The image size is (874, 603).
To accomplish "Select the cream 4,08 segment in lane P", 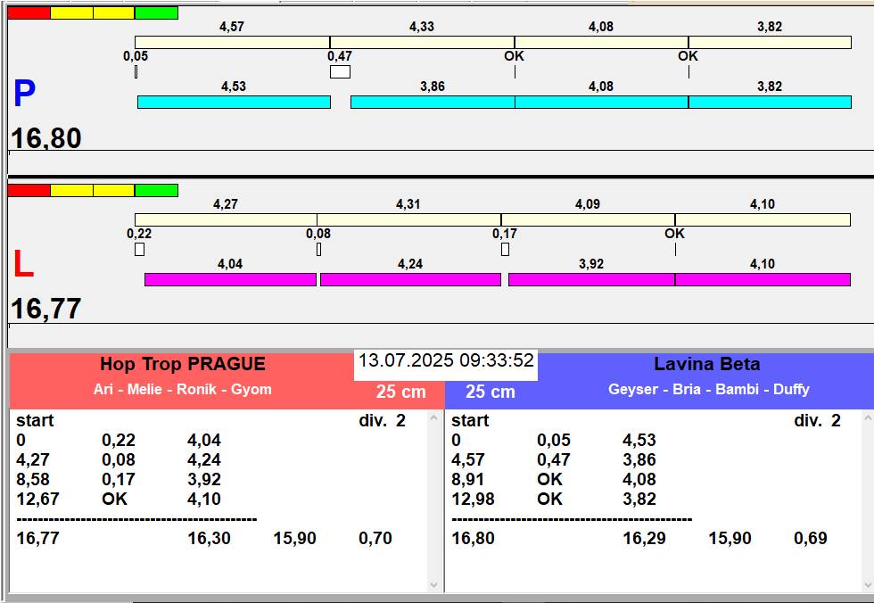I will (x=601, y=42).
